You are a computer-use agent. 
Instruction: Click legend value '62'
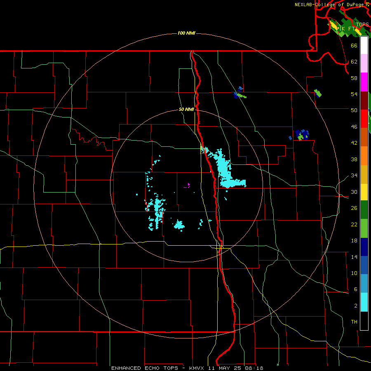tap(354, 62)
